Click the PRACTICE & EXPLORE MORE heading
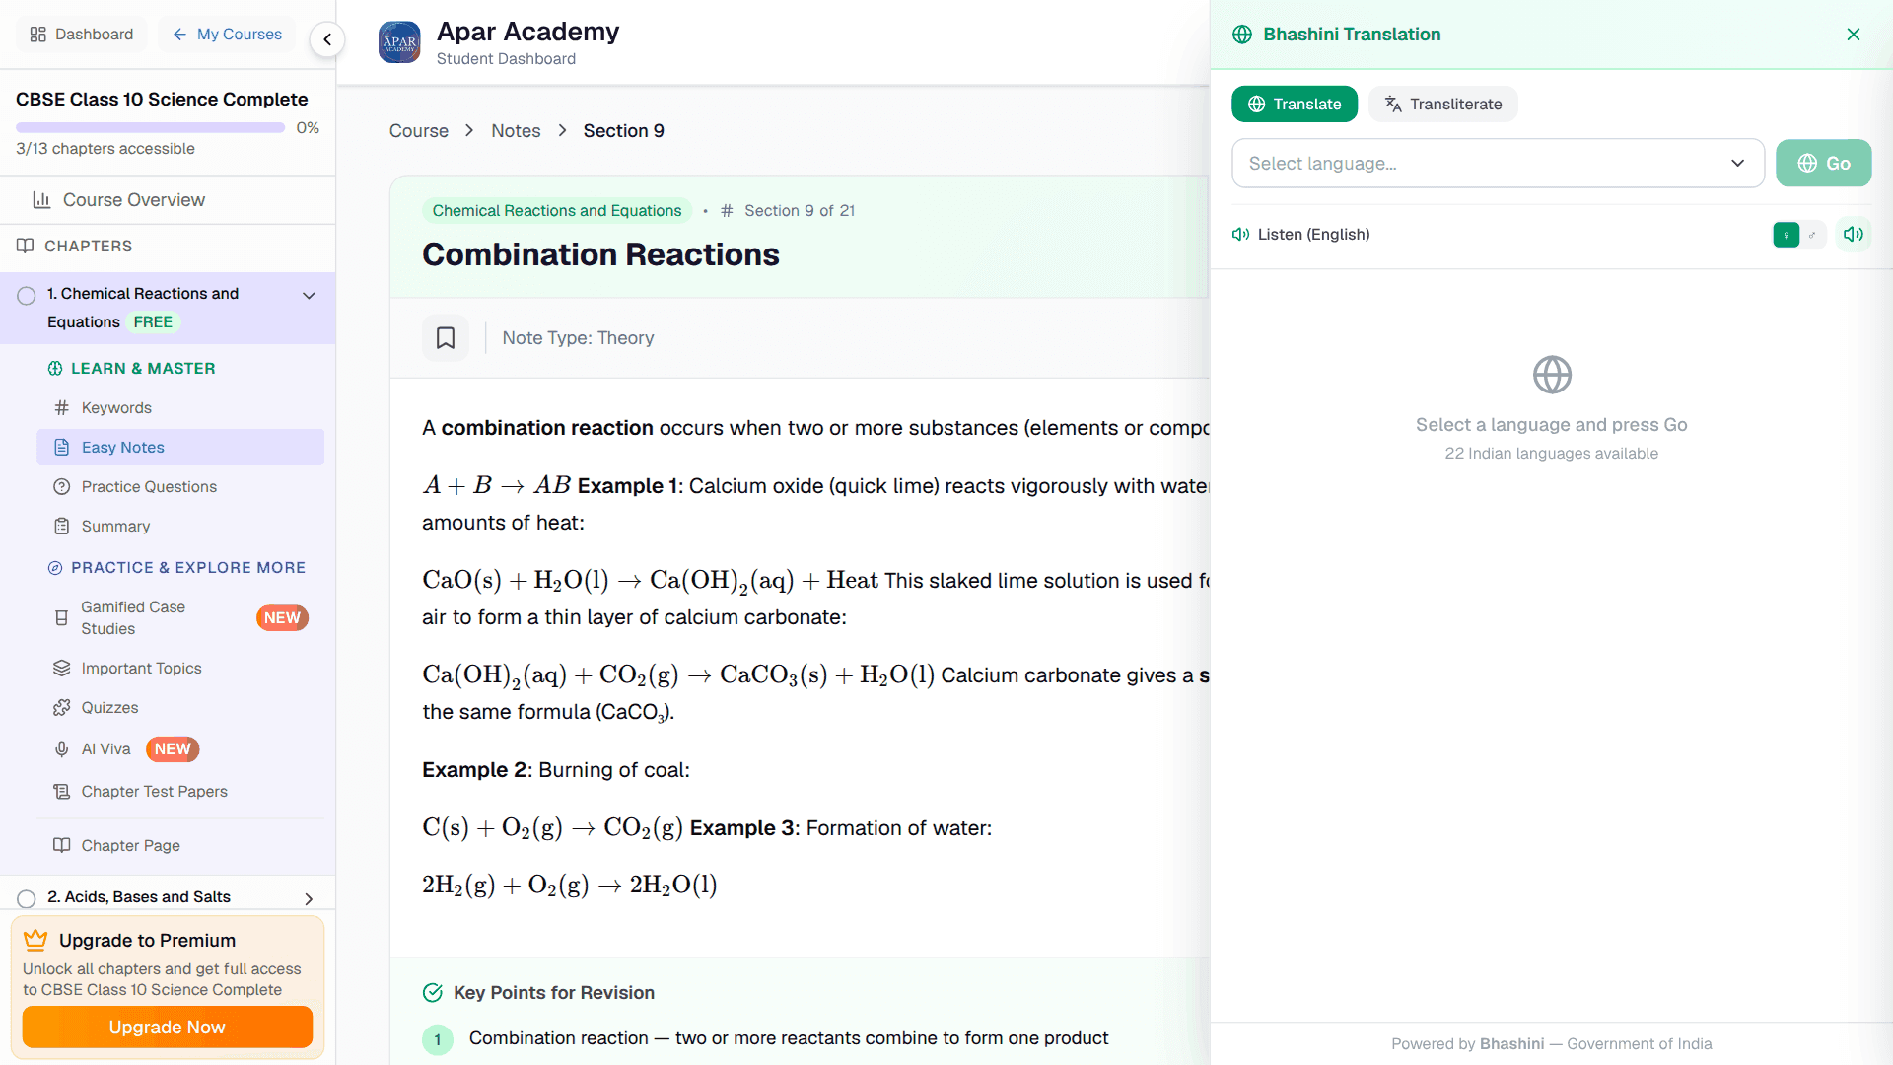This screenshot has height=1065, width=1893. pos(188,568)
